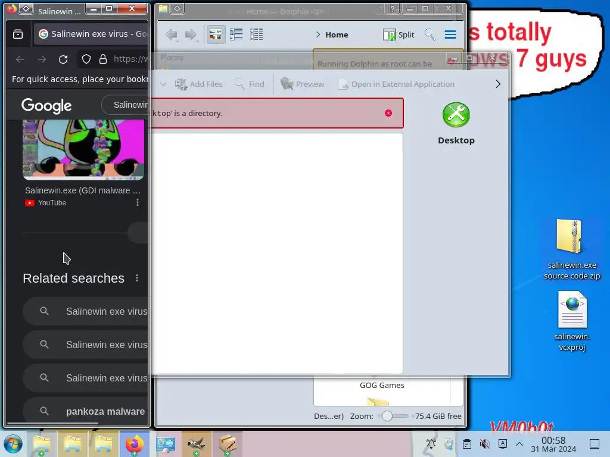The image size is (610, 457).
Task: Click Open in External Application
Action: (x=396, y=84)
